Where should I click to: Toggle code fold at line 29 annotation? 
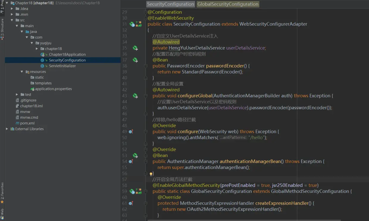(146, 12)
